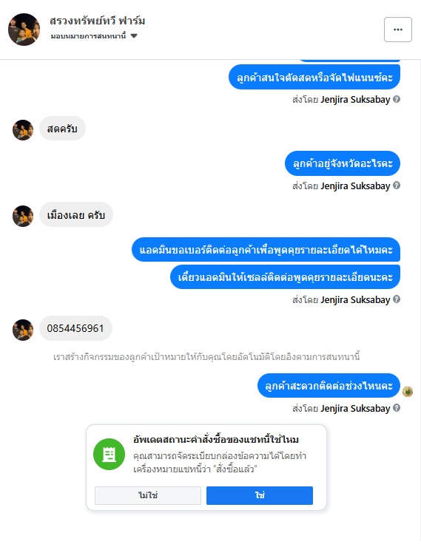Click the help icon under the ลูกค้าอยู่จังหวัดอะไรคะ message
Image resolution: width=421 pixels, height=547 pixels.
397,186
